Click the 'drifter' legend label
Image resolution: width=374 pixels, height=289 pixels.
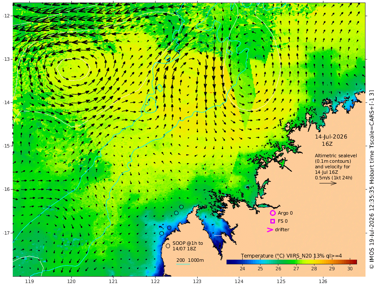click(282, 229)
